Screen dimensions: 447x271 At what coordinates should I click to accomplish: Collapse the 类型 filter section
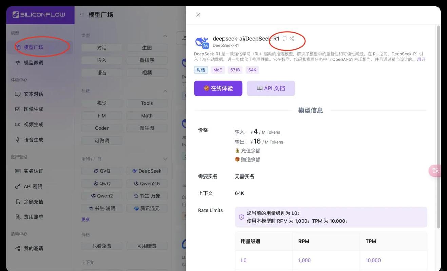tap(165, 36)
